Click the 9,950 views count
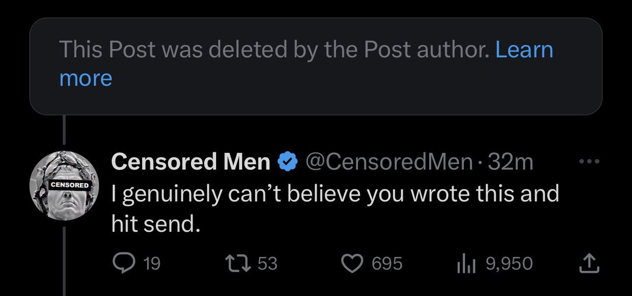Image resolution: width=632 pixels, height=296 pixels. [509, 263]
